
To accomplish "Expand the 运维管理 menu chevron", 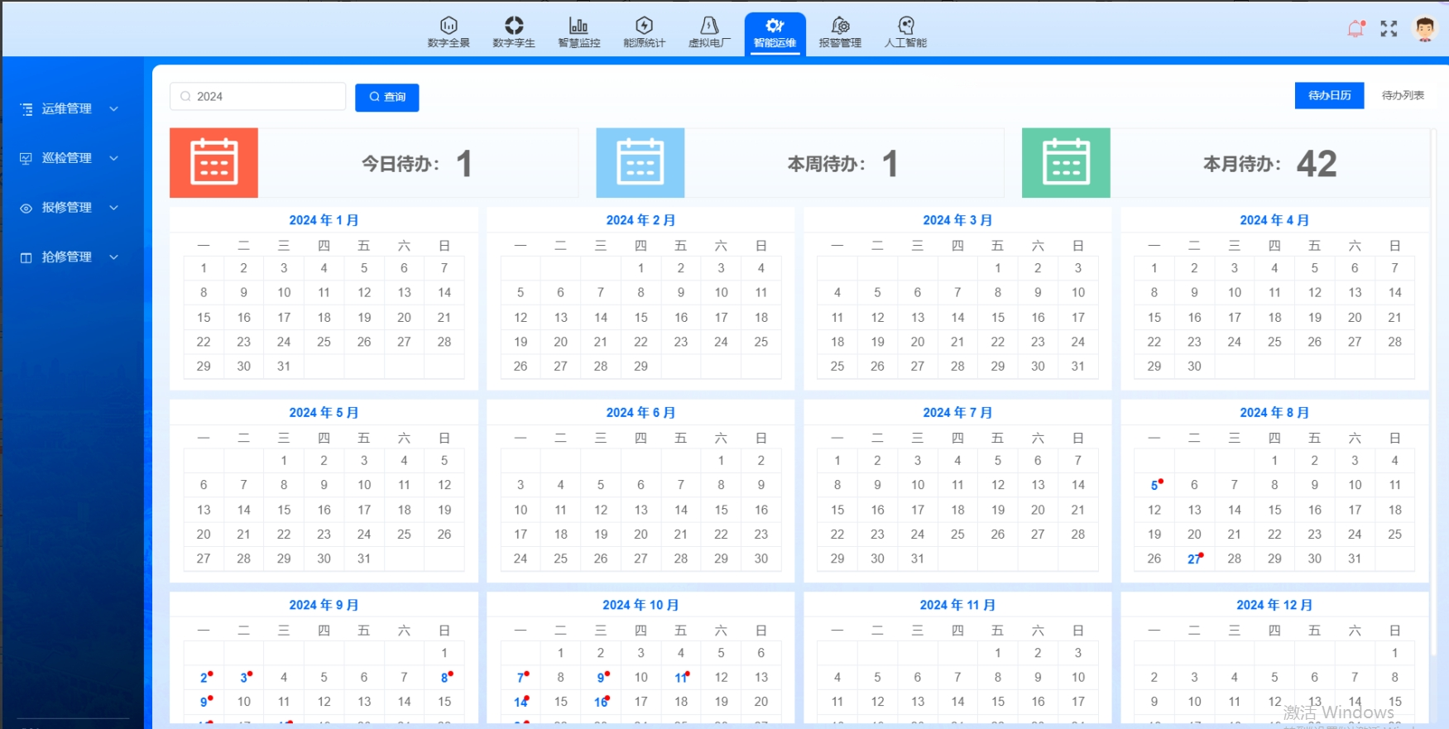I will click(114, 109).
